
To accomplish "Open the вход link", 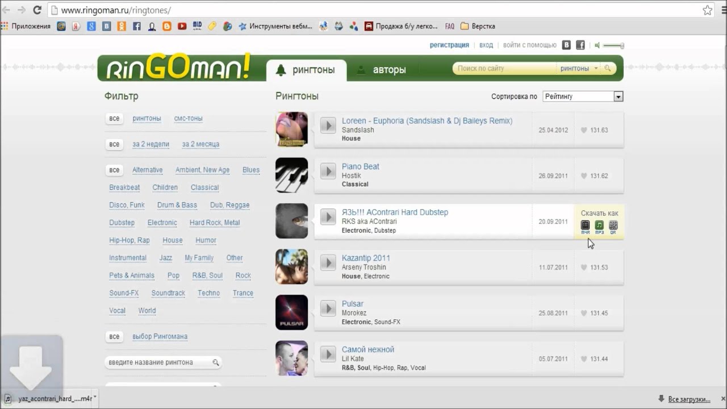I will (x=486, y=45).
